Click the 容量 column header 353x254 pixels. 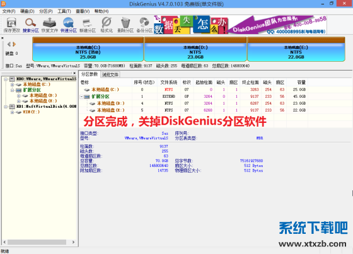(298, 83)
